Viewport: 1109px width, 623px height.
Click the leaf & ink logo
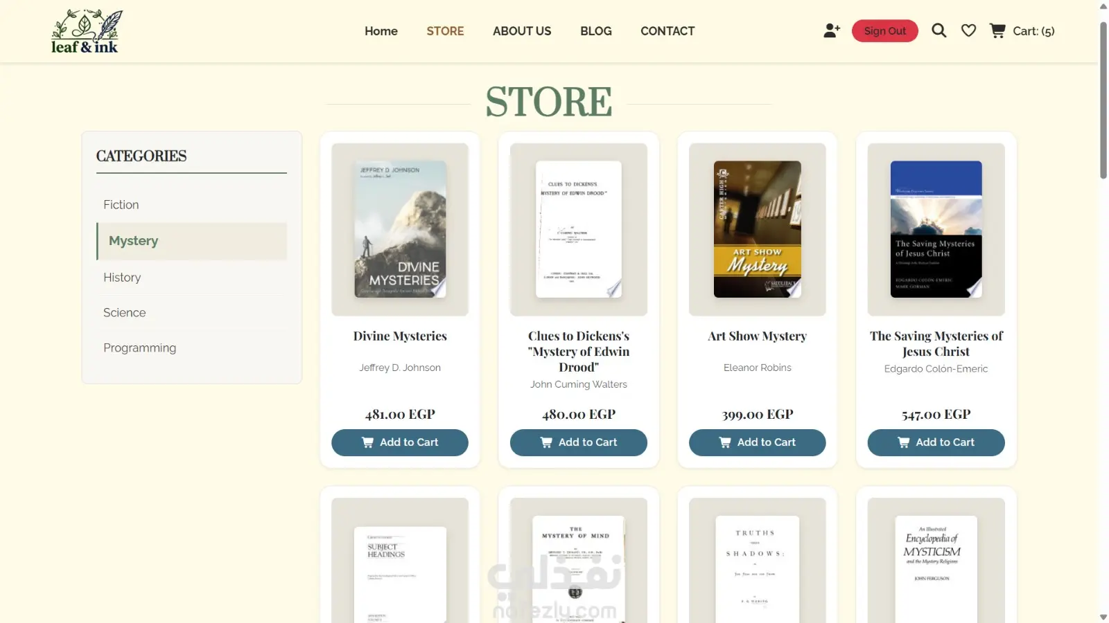[86, 31]
